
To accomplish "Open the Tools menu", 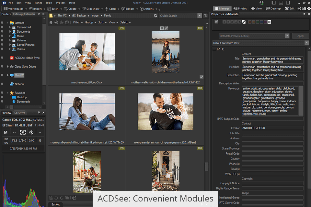I will (49, 3).
